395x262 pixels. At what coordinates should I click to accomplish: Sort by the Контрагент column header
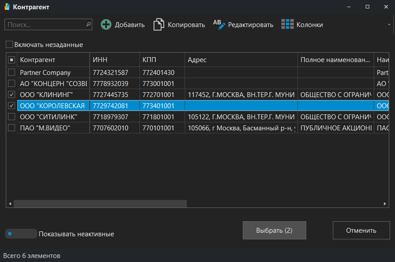[52, 60]
